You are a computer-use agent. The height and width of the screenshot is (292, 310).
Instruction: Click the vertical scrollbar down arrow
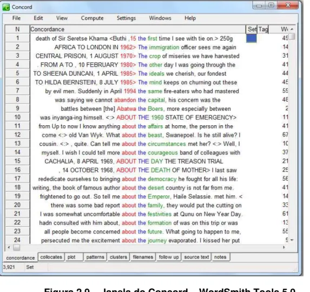point(292,240)
